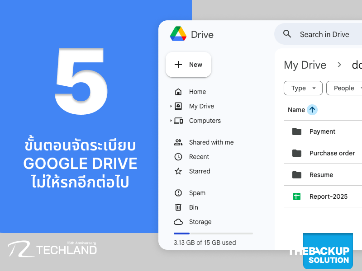
Task: Open the Report-2025 spreadsheet icon
Action: (x=297, y=196)
